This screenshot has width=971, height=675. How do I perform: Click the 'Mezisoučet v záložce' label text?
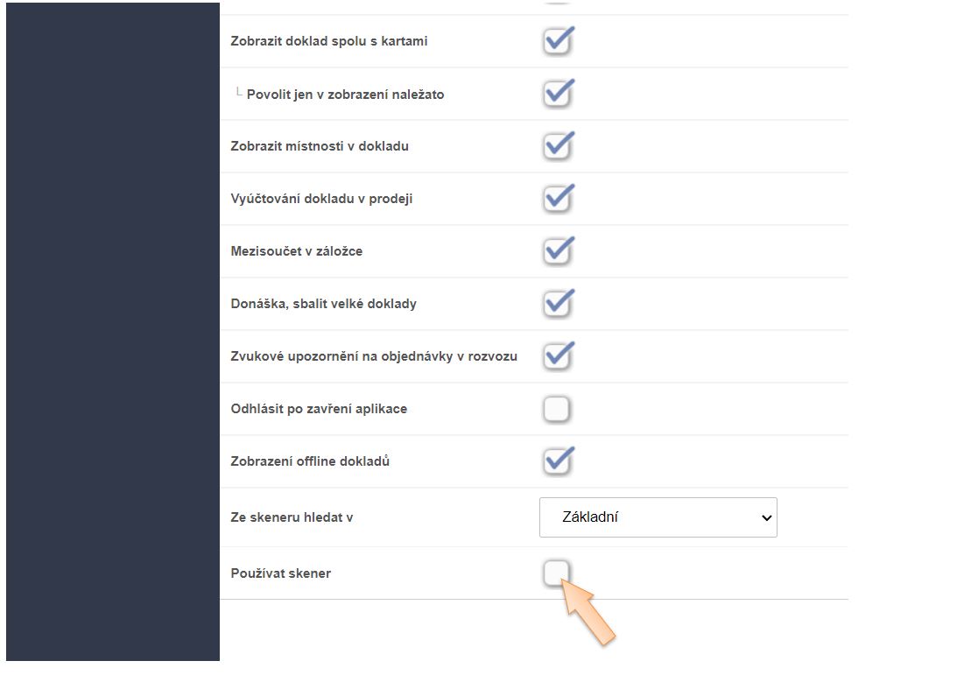(296, 251)
